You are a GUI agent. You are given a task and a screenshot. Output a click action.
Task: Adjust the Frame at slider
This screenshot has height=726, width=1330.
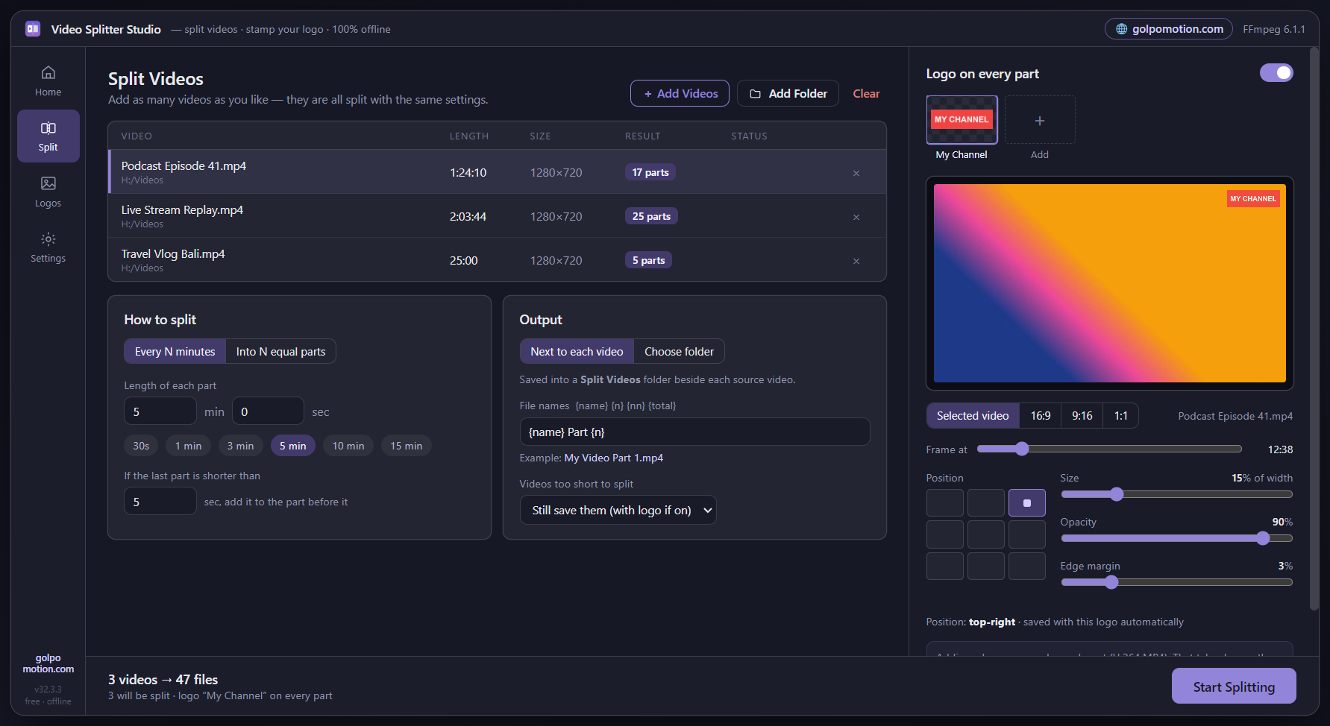tap(1110, 449)
